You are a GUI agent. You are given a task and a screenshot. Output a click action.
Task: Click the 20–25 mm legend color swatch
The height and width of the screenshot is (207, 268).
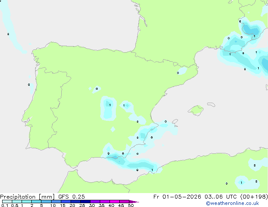[76, 202]
